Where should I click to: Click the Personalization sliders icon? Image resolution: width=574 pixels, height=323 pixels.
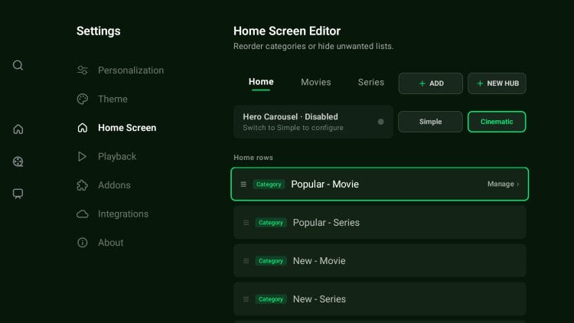[x=83, y=70]
